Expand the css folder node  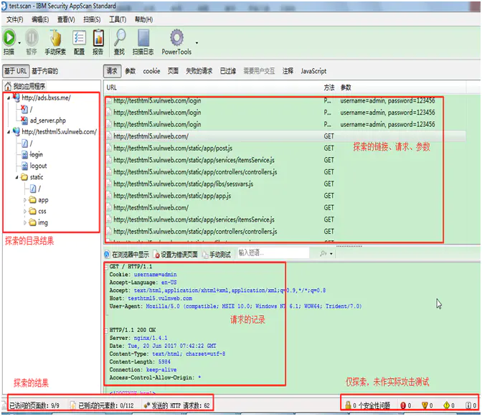(25, 212)
